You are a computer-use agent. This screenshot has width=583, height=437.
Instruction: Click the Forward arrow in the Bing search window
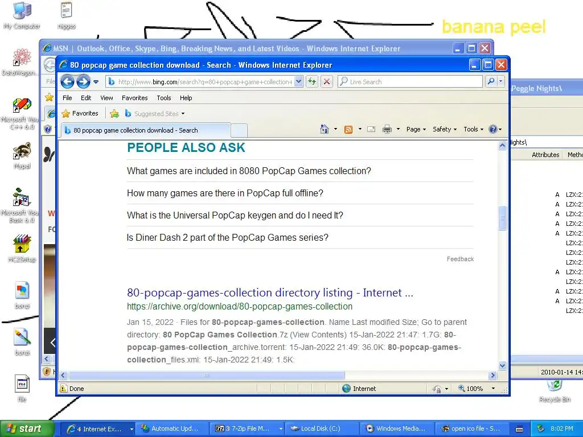click(83, 81)
